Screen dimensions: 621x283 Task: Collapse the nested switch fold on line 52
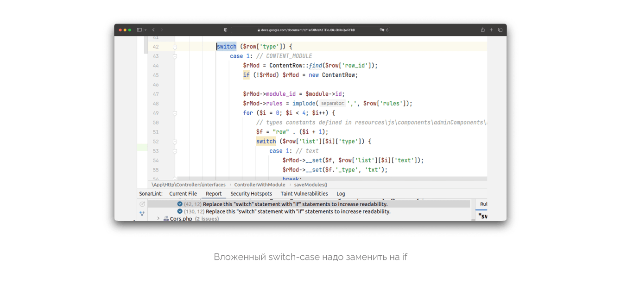click(175, 141)
